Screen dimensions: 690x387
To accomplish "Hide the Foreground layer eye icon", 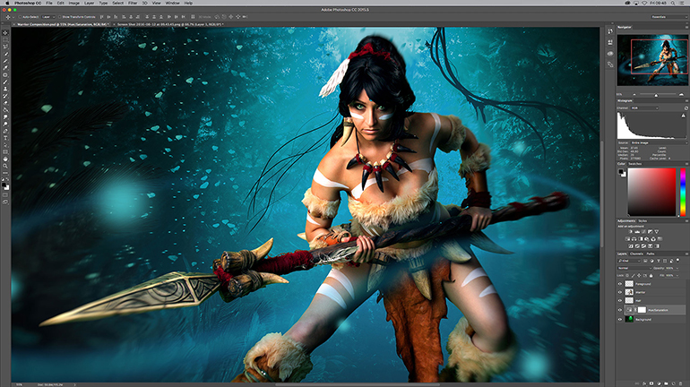I will [x=620, y=284].
